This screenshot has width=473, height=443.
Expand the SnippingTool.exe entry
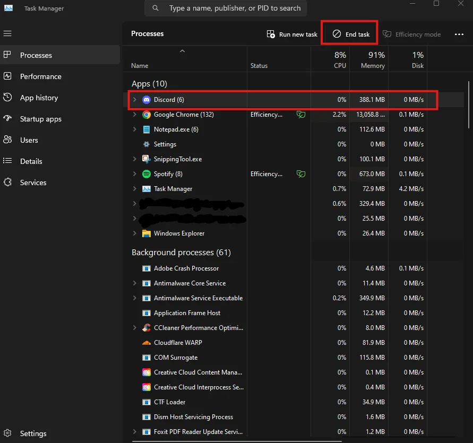tap(134, 159)
